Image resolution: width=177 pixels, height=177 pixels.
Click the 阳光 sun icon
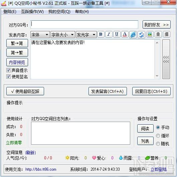(x=67, y=158)
